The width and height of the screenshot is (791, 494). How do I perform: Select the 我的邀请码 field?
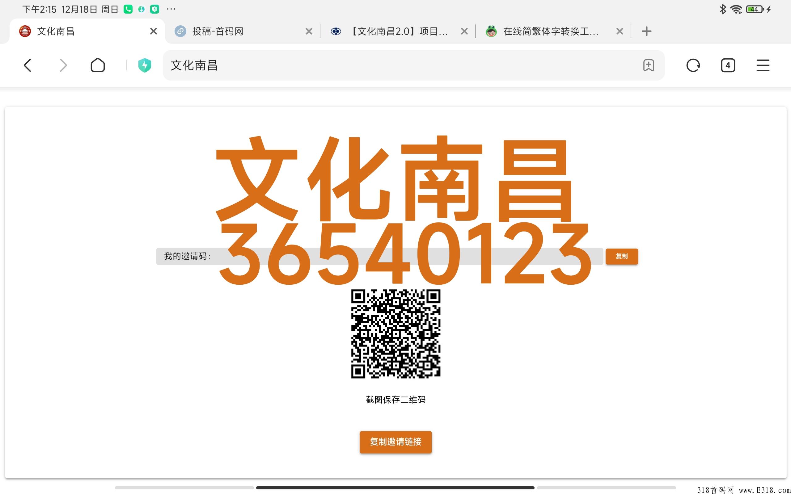[x=379, y=256]
